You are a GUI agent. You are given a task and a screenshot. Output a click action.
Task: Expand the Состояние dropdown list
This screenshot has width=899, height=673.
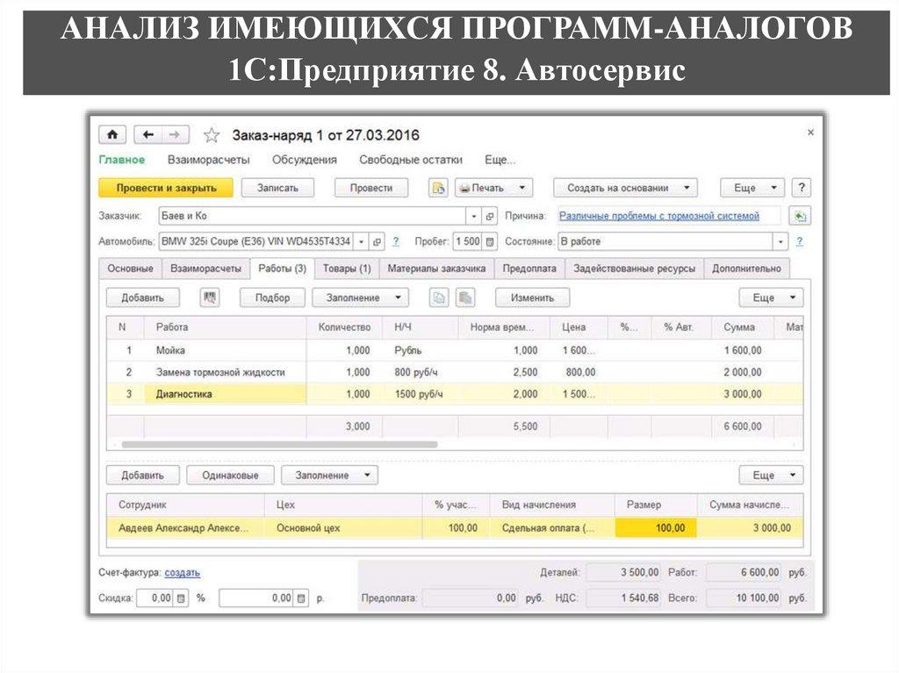[x=780, y=241]
